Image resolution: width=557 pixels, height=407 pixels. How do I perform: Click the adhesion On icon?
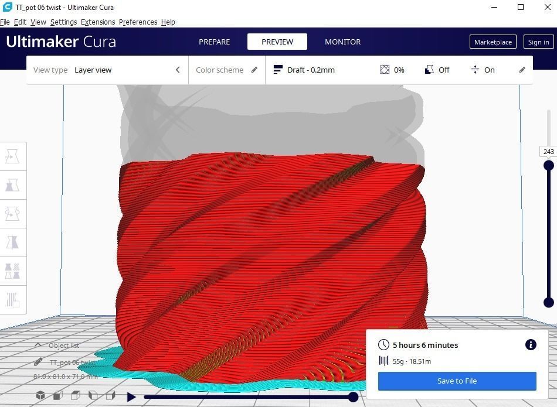point(475,70)
